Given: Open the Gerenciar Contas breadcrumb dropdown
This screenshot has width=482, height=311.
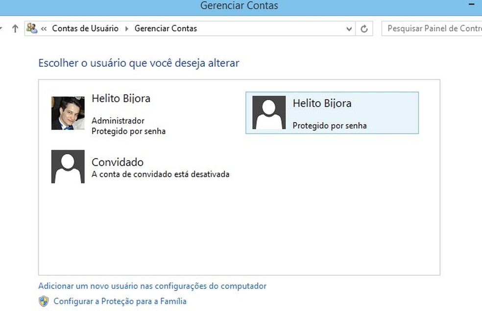Looking at the screenshot, I should coord(201,28).
